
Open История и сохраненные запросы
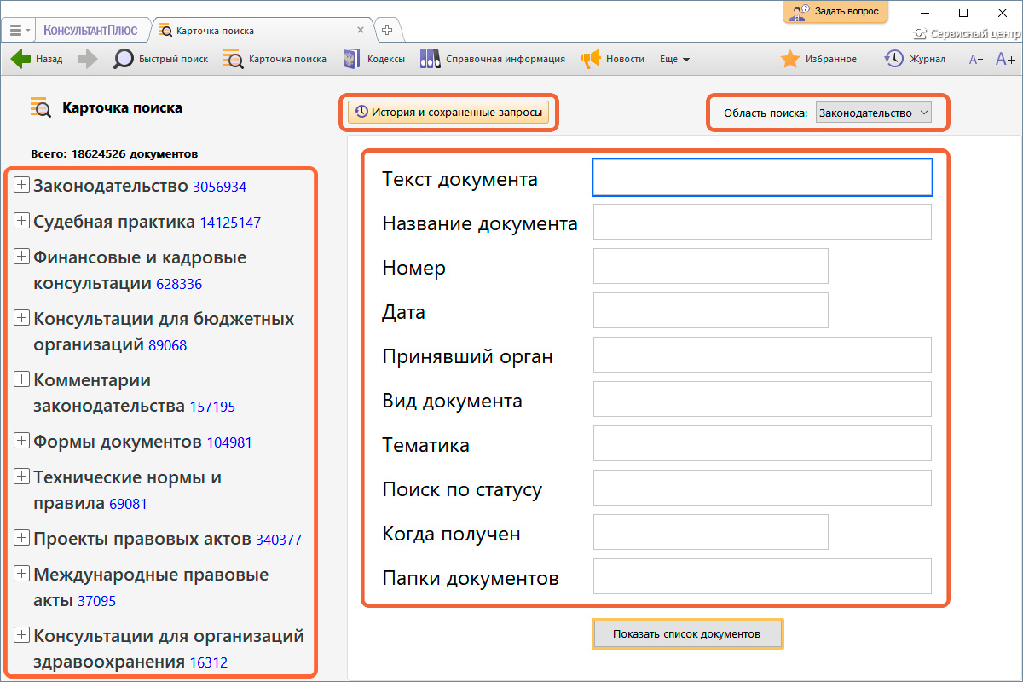[448, 112]
